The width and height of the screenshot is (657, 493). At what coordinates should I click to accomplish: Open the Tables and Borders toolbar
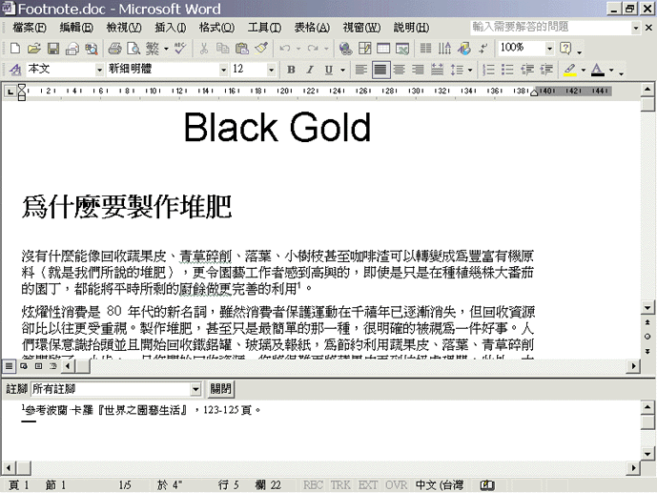(x=364, y=49)
